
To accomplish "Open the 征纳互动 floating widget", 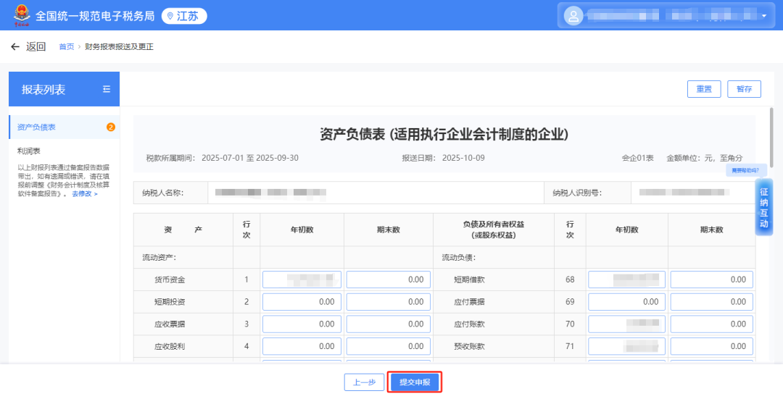I will pos(763,209).
